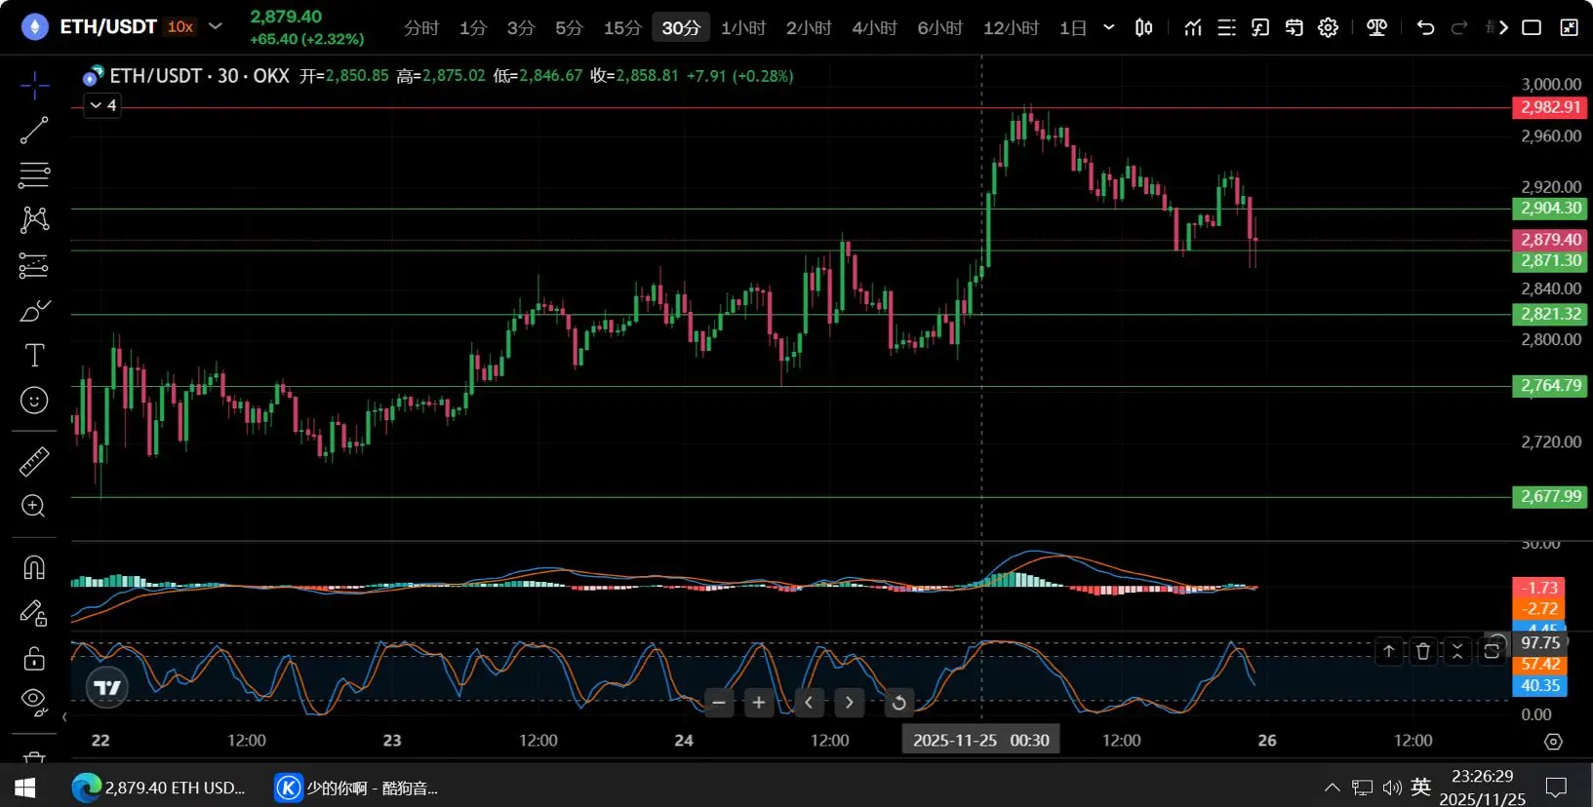Viewport: 1593px width, 807px height.
Task: Toggle hide all drawings eye icon
Action: [x=34, y=702]
